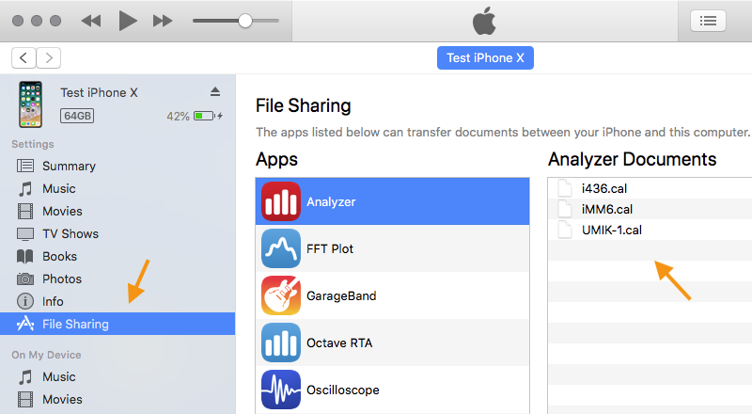Go back with the back arrow

[23, 58]
